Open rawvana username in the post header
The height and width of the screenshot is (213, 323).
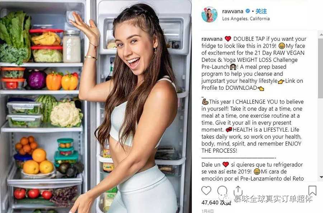point(233,11)
